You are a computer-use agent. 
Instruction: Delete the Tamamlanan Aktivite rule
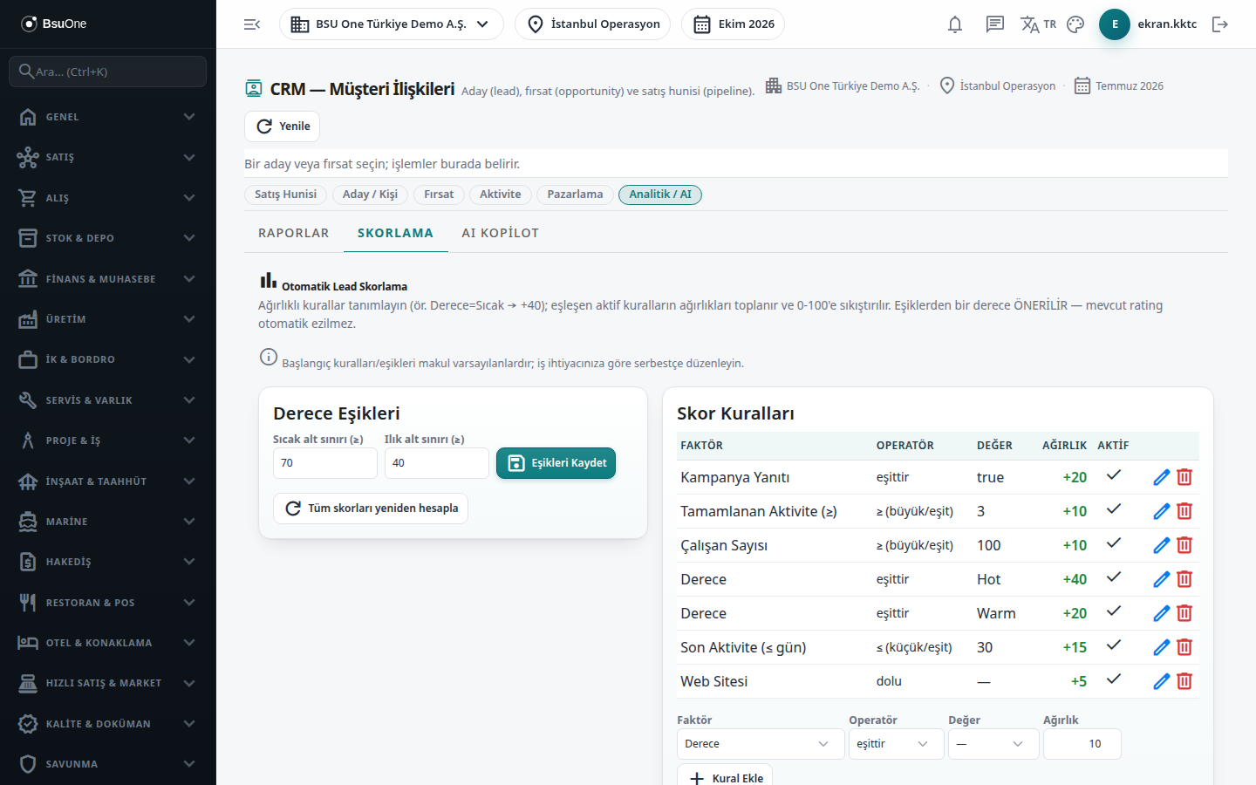[1184, 511]
